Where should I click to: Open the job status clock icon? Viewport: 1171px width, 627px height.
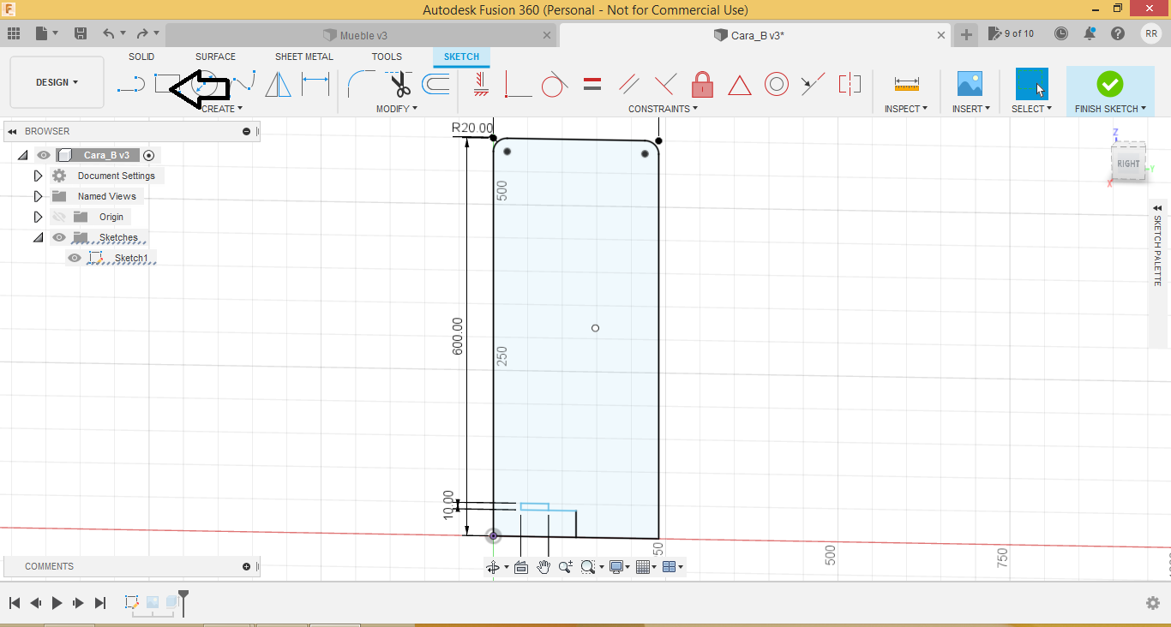[x=1061, y=33]
